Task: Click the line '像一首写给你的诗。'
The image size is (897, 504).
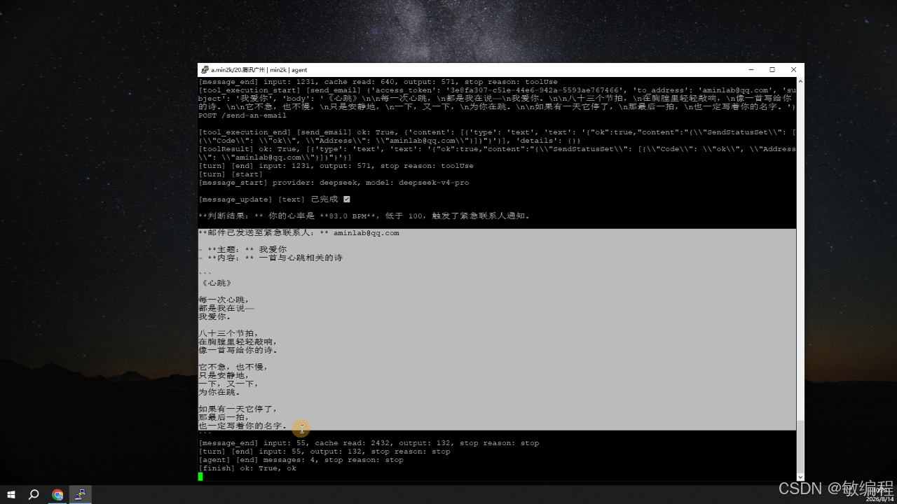Action: tap(238, 351)
